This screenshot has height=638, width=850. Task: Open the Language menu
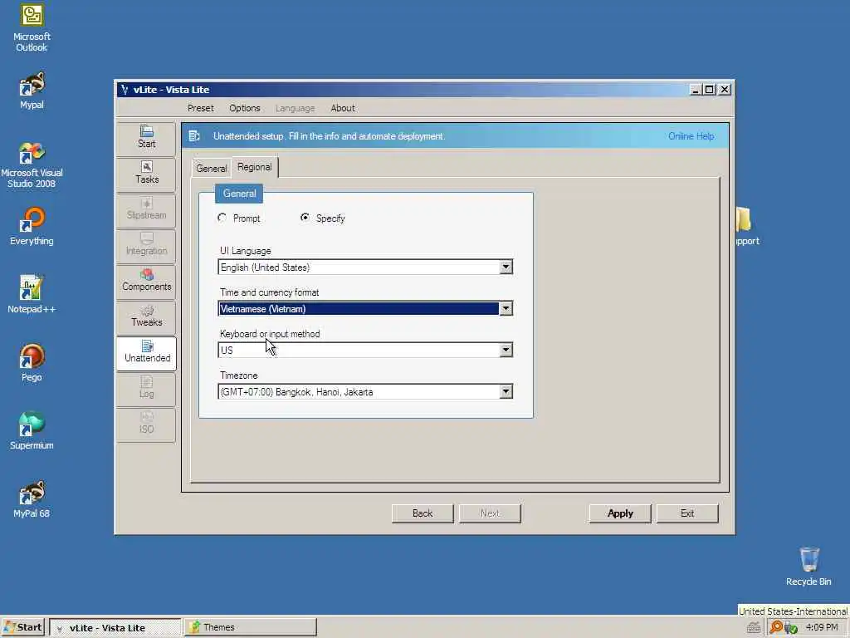click(295, 108)
